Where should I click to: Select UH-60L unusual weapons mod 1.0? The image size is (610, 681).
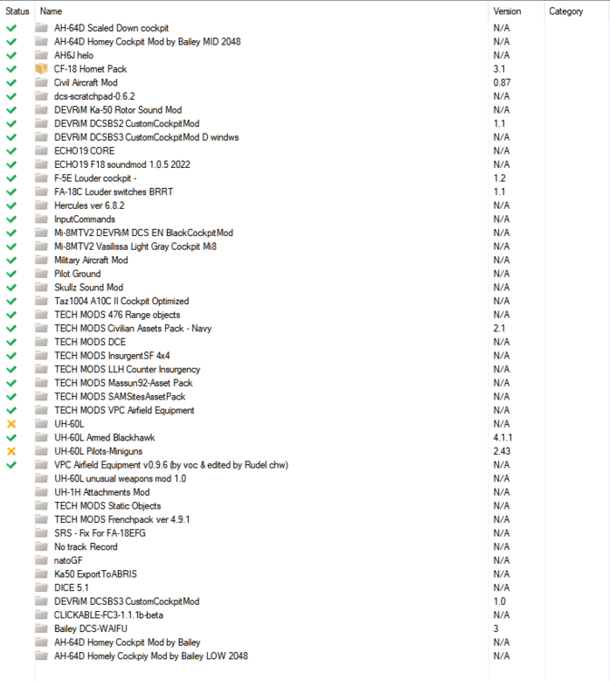120,479
